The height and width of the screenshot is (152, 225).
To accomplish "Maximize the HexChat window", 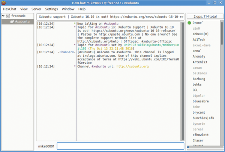I will click(215, 3).
